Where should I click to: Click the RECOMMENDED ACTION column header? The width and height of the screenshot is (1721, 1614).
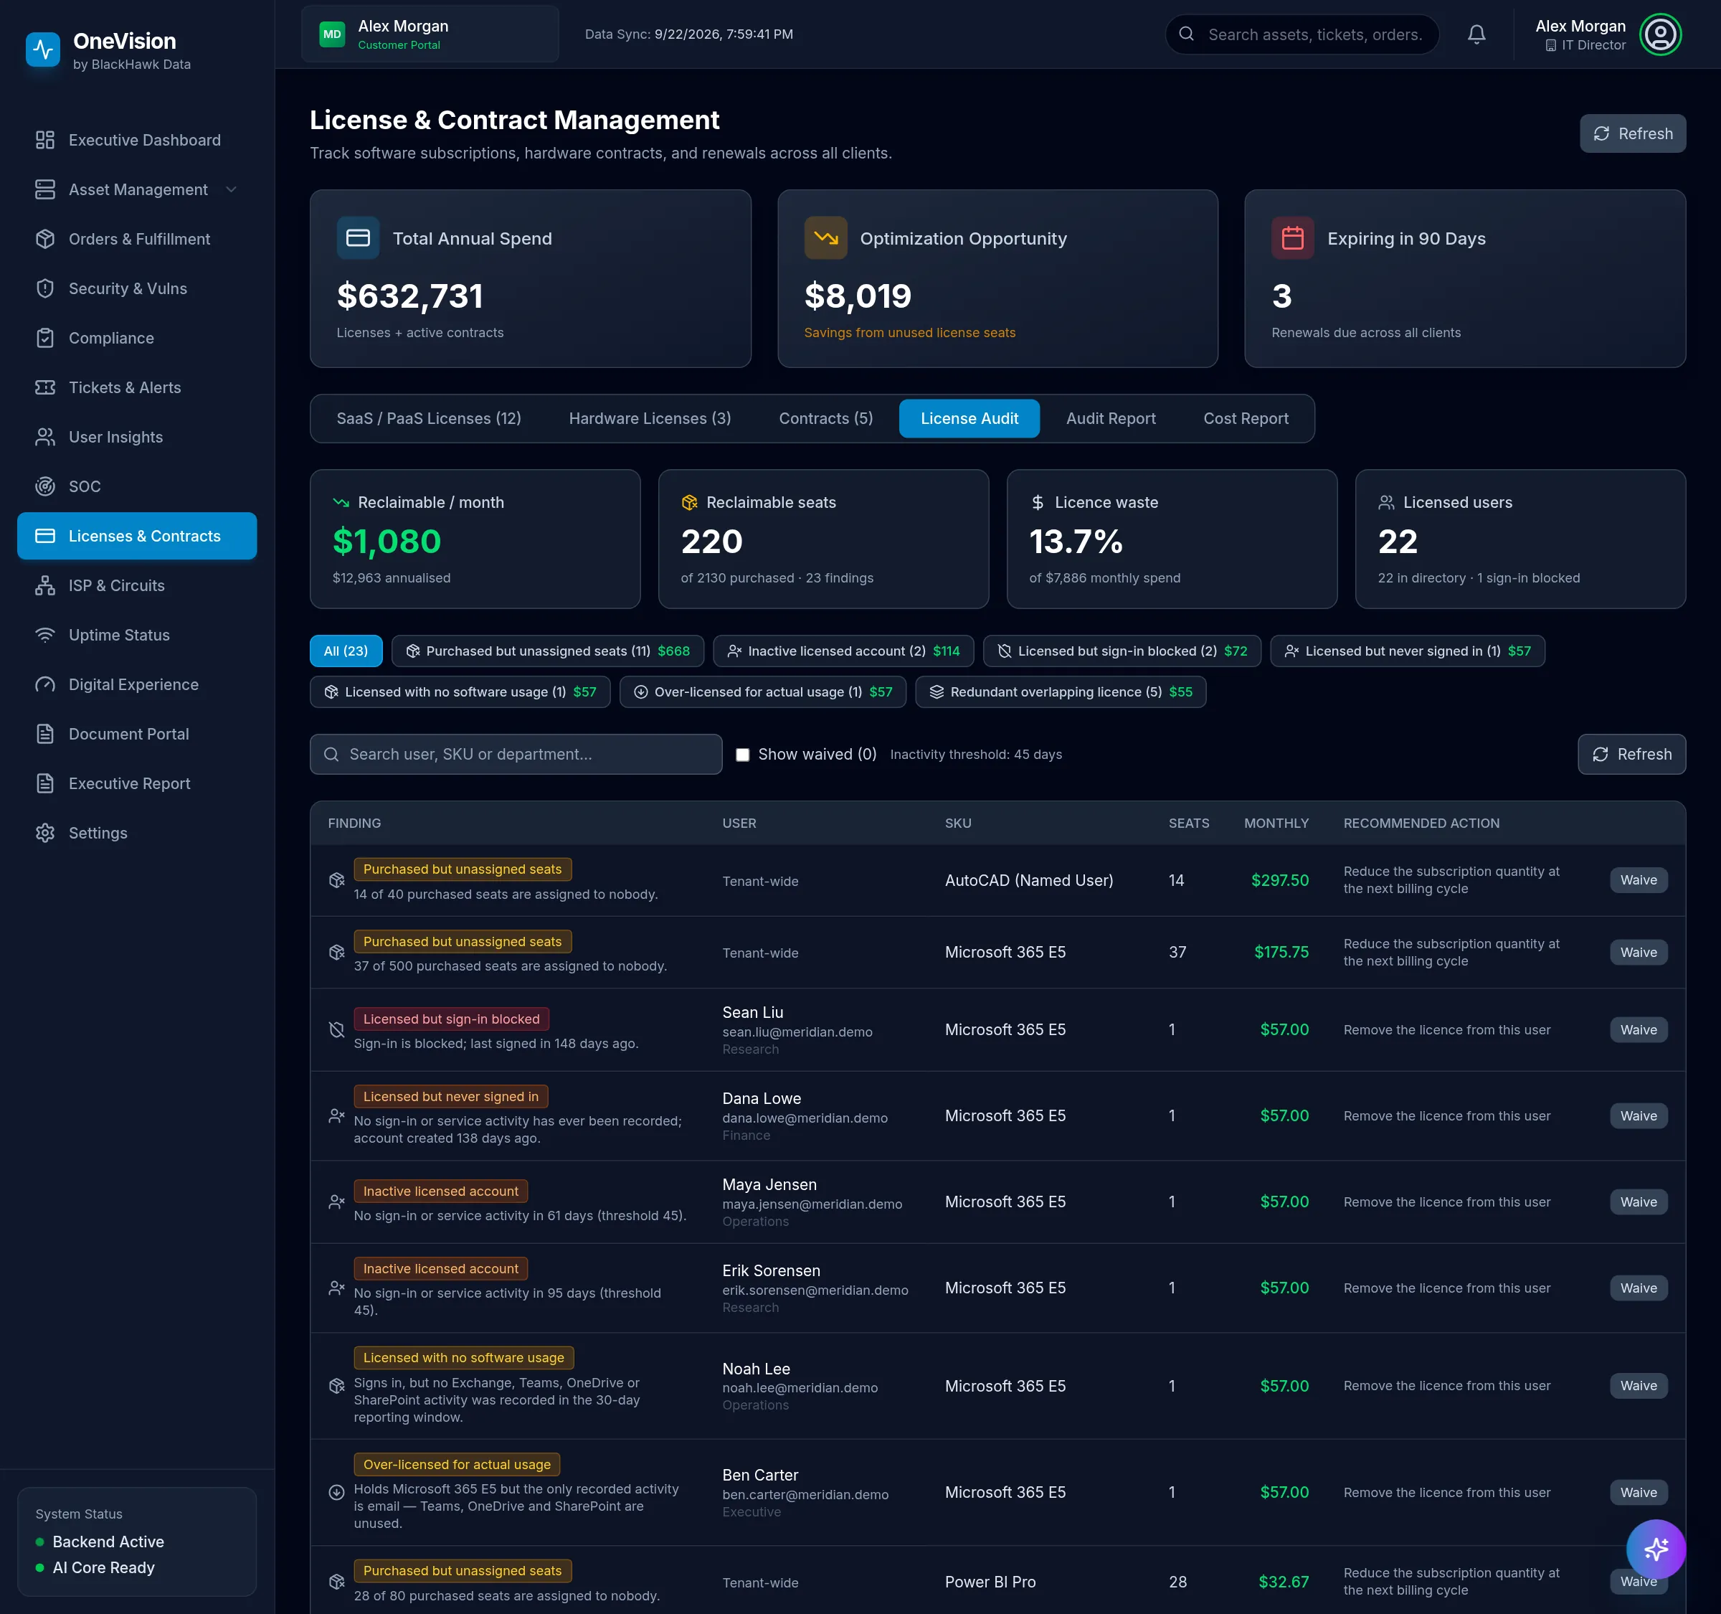click(1421, 823)
